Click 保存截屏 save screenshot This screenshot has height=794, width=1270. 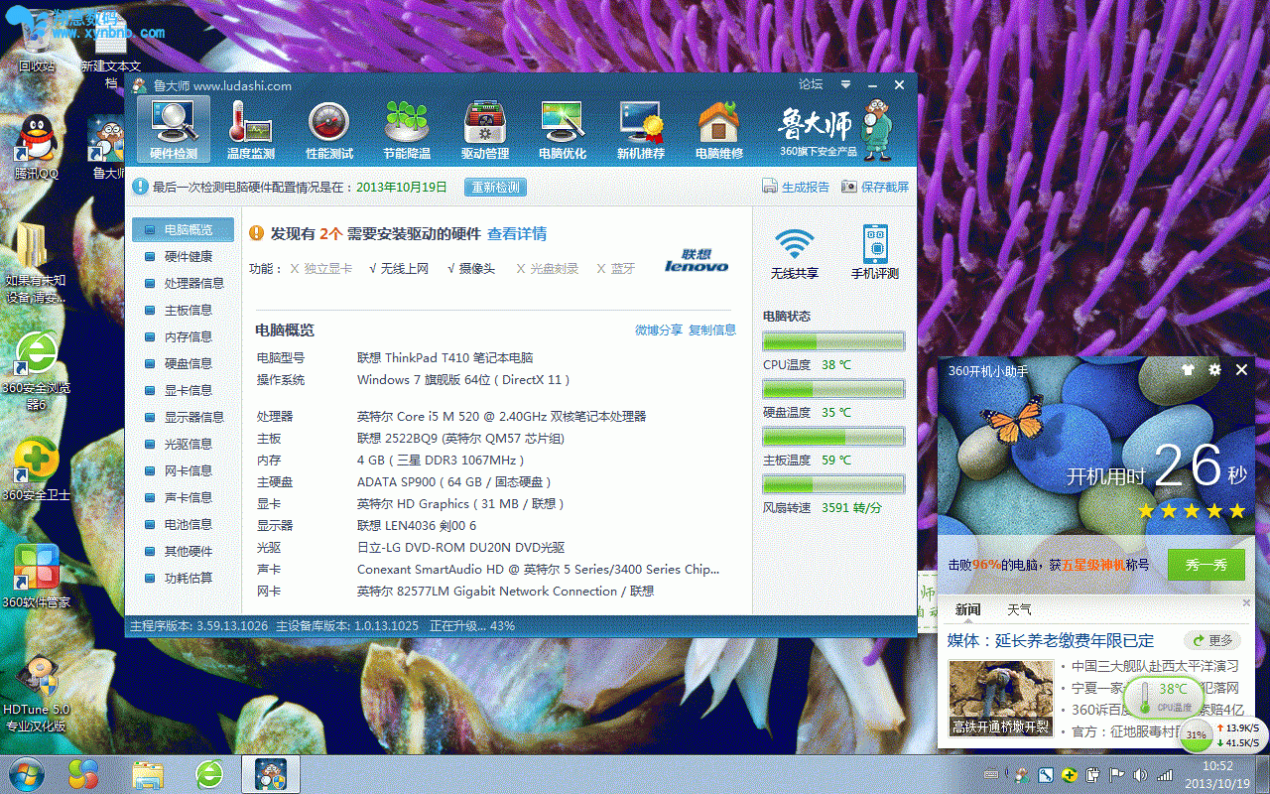pos(875,187)
